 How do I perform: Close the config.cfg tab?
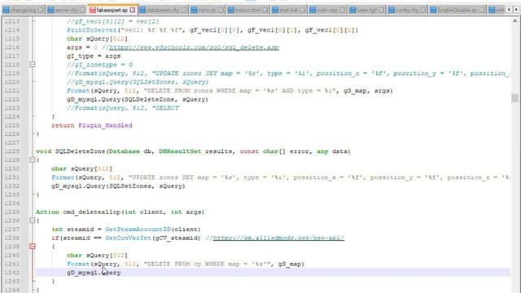(422, 11)
